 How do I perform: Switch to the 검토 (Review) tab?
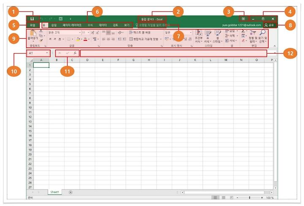click(x=116, y=25)
